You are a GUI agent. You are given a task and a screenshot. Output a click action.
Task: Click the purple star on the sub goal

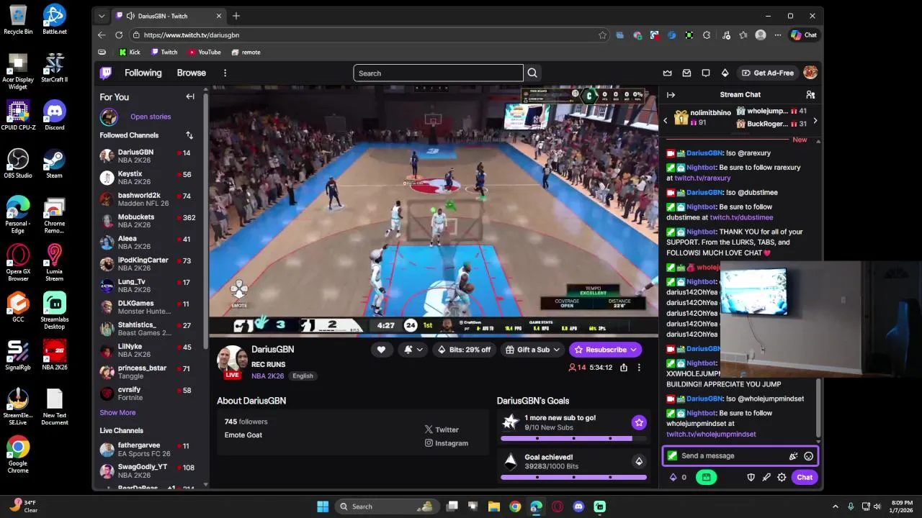[638, 422]
